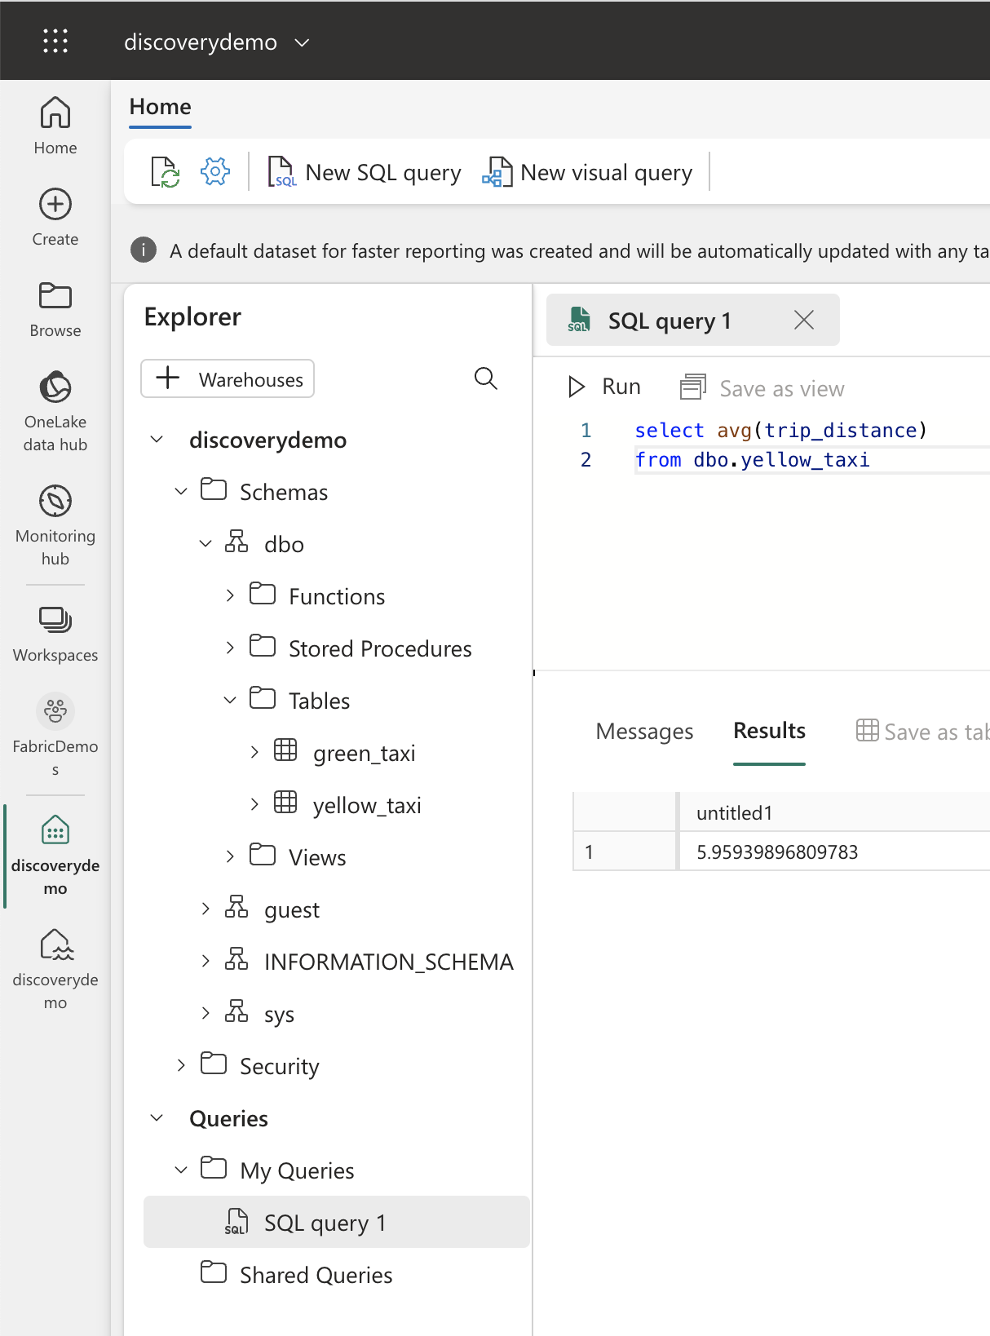
Task: Expand the Views folder
Action: click(230, 857)
